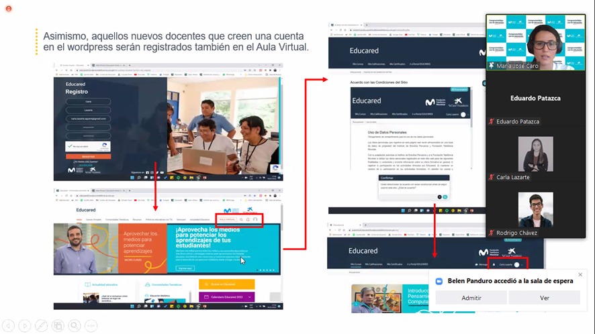595x334 pixels.
Task: Select Carla Lazarte's profile photo tile
Action: click(535, 154)
